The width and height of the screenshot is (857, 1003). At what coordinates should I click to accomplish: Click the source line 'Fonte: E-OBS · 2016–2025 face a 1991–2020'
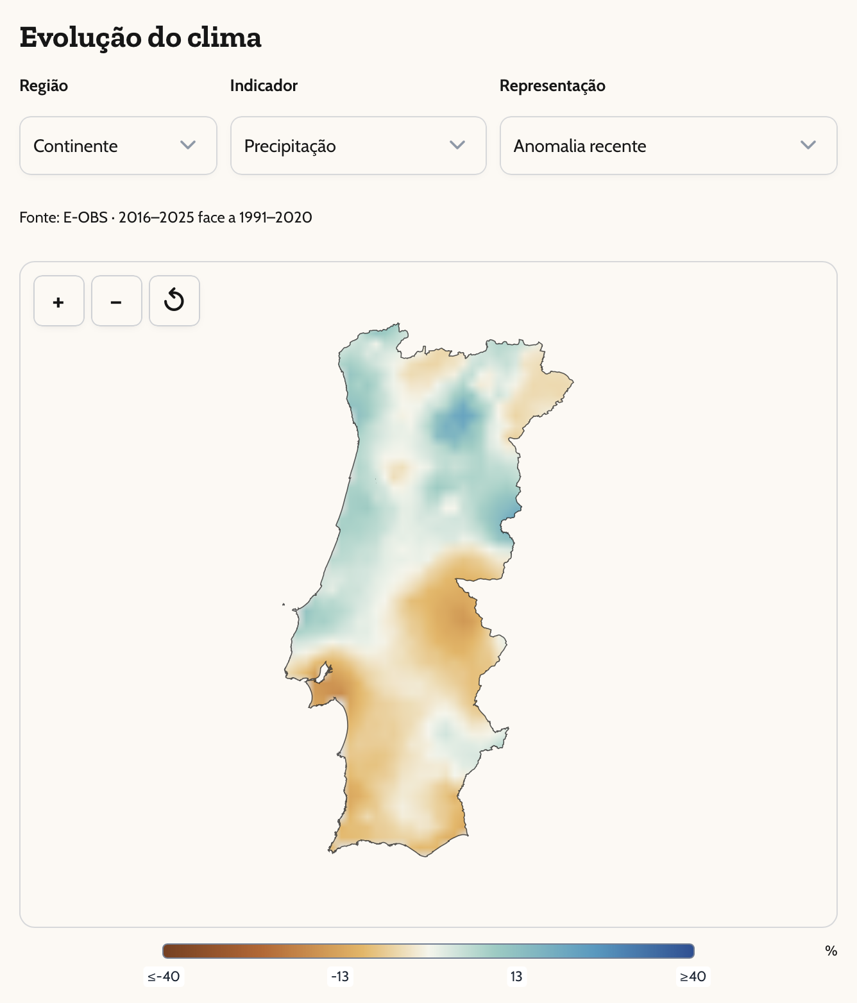(165, 217)
